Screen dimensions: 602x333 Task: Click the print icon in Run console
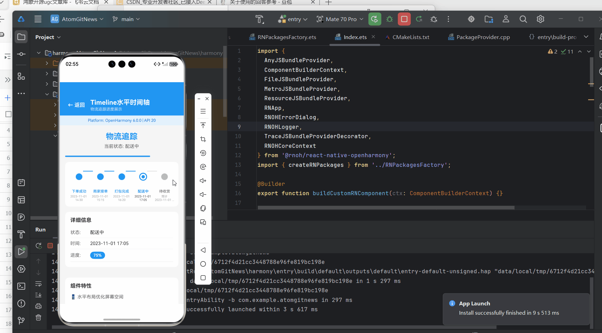point(38,306)
